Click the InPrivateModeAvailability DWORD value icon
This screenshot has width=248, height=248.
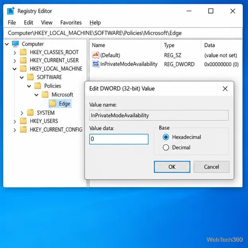tap(96, 64)
